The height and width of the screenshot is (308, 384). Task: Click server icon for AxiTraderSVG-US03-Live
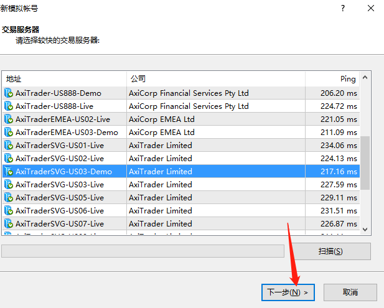coord(9,184)
